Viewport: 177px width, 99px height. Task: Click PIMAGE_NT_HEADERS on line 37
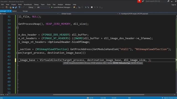click(56, 38)
